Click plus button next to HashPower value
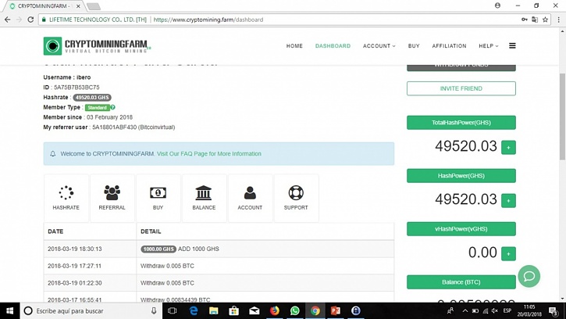The image size is (566, 319). click(508, 201)
